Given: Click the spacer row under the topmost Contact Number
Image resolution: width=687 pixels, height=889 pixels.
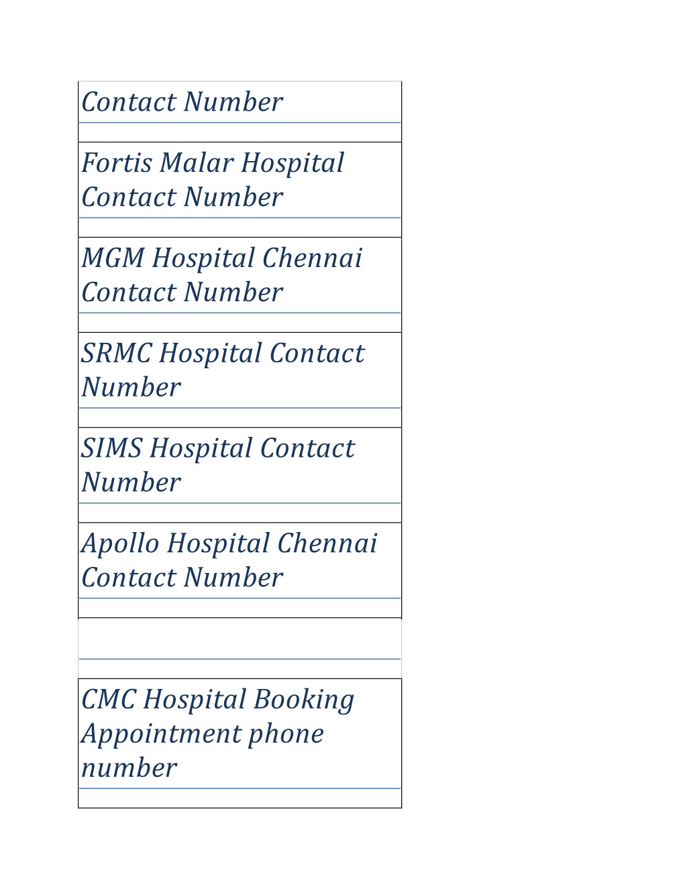Looking at the screenshot, I should pyautogui.click(x=240, y=133).
